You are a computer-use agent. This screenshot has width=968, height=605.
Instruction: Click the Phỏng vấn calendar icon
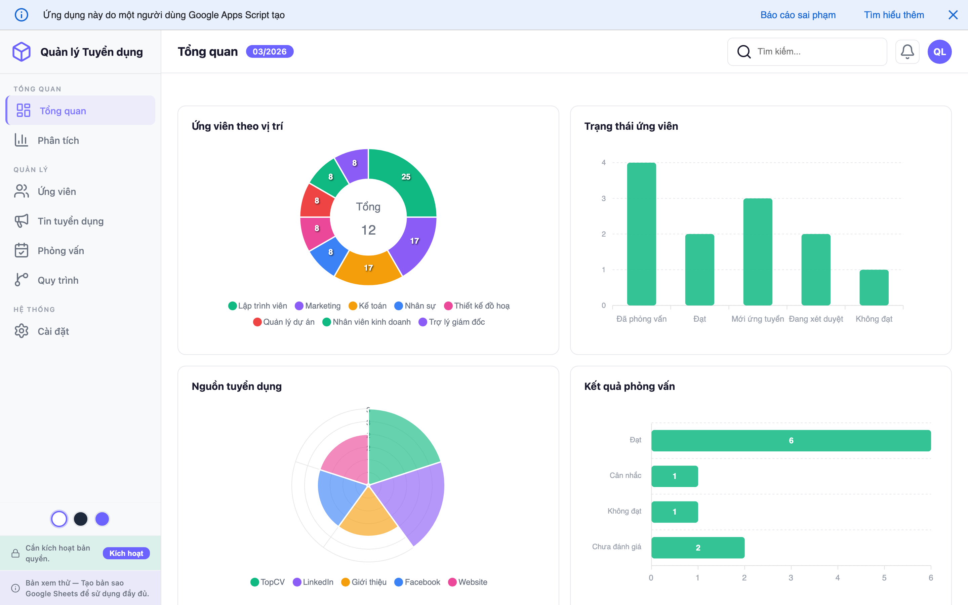pos(21,250)
